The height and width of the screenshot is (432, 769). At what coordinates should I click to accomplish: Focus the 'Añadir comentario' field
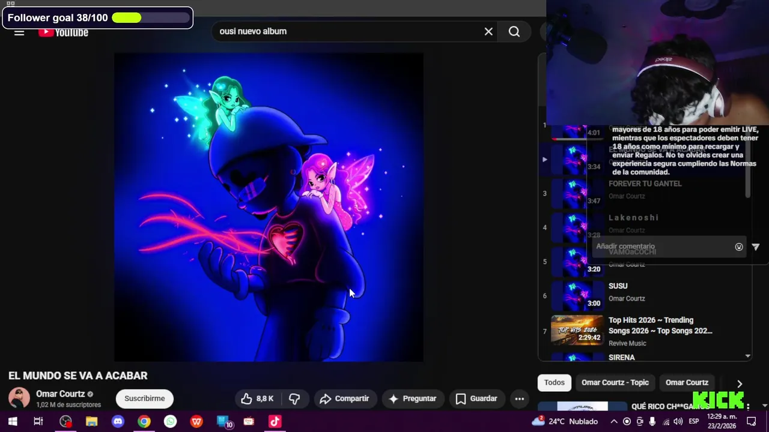tap(661, 247)
